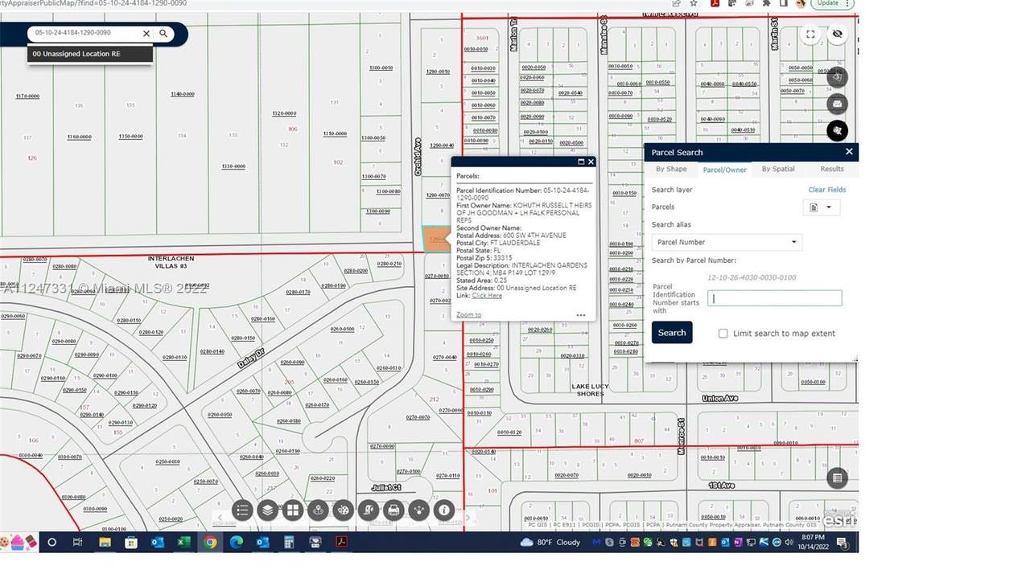Open the Legend list tool in bottom toolbar

(x=243, y=510)
